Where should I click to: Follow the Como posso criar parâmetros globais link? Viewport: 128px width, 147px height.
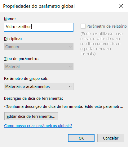pos(38,126)
